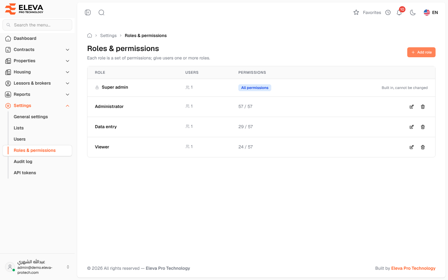Click the All permissions badge
The image size is (448, 280).
point(255,88)
